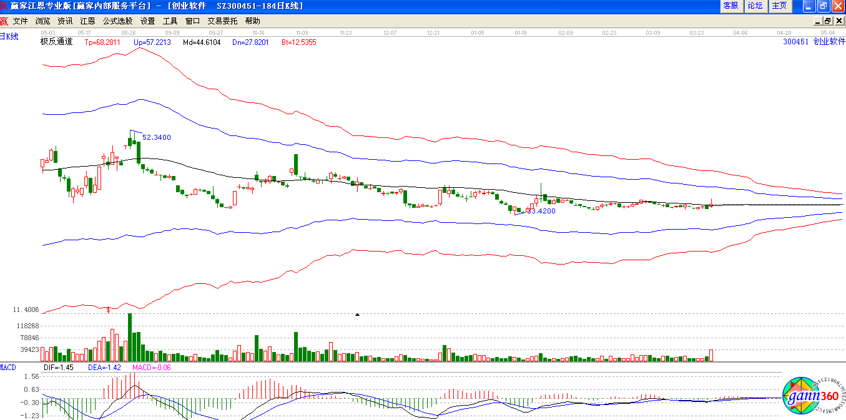Open the 文件 menu
Image resolution: width=846 pixels, height=420 pixels.
[x=21, y=21]
